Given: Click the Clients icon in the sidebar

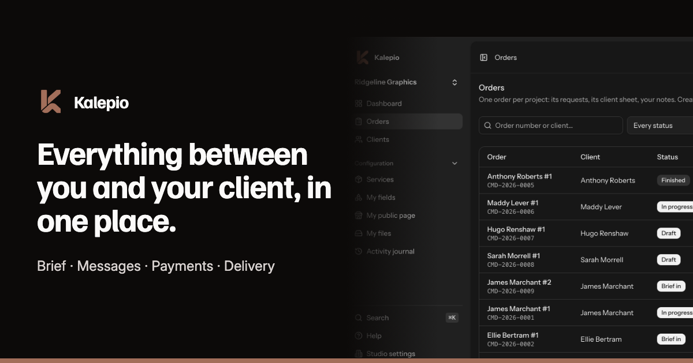Looking at the screenshot, I should tap(359, 139).
